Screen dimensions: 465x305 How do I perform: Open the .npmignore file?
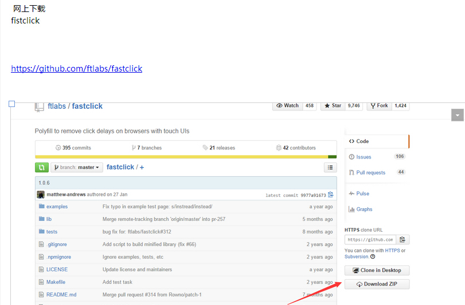[58, 257]
